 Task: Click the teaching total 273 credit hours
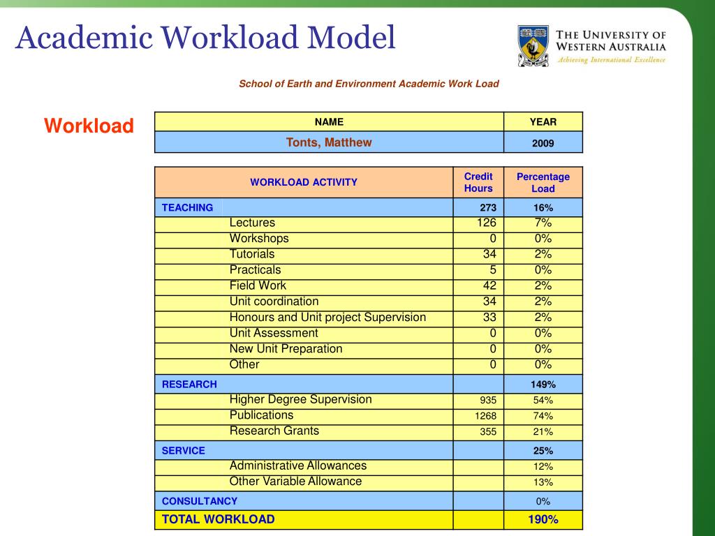coord(488,208)
